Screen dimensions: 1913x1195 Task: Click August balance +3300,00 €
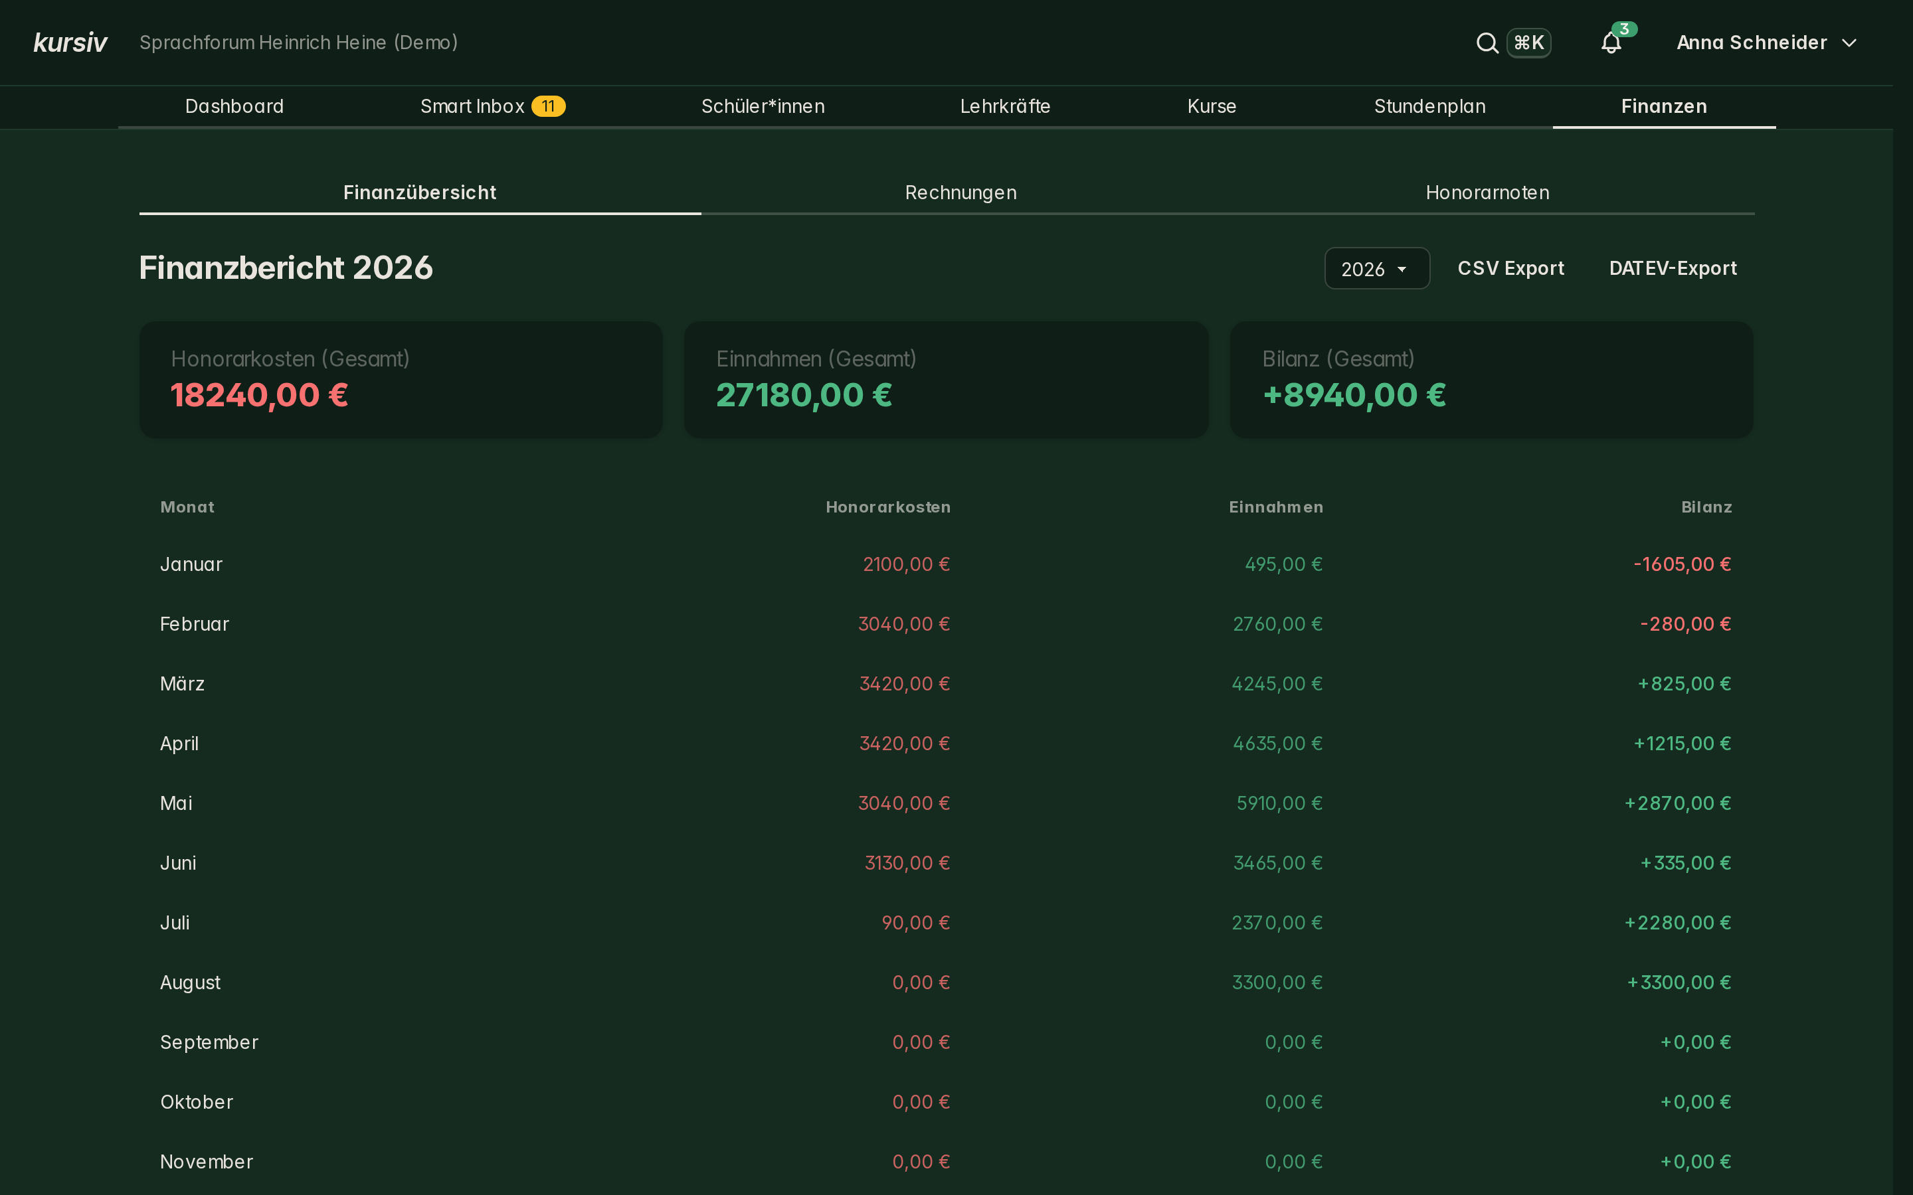point(1679,983)
